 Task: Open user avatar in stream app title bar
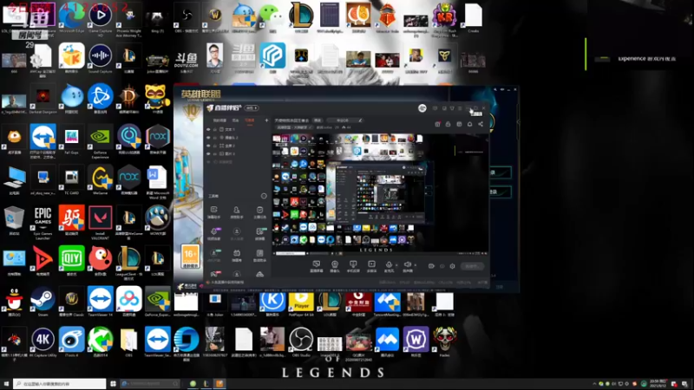click(x=422, y=108)
